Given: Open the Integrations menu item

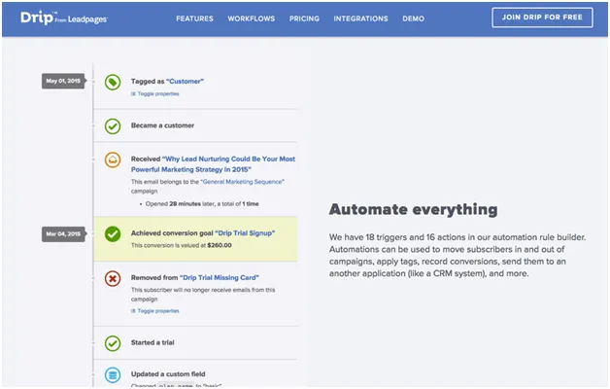Looking at the screenshot, I should point(360,18).
